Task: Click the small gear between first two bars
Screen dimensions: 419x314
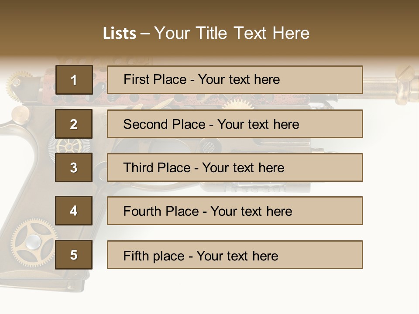Action: (237, 104)
